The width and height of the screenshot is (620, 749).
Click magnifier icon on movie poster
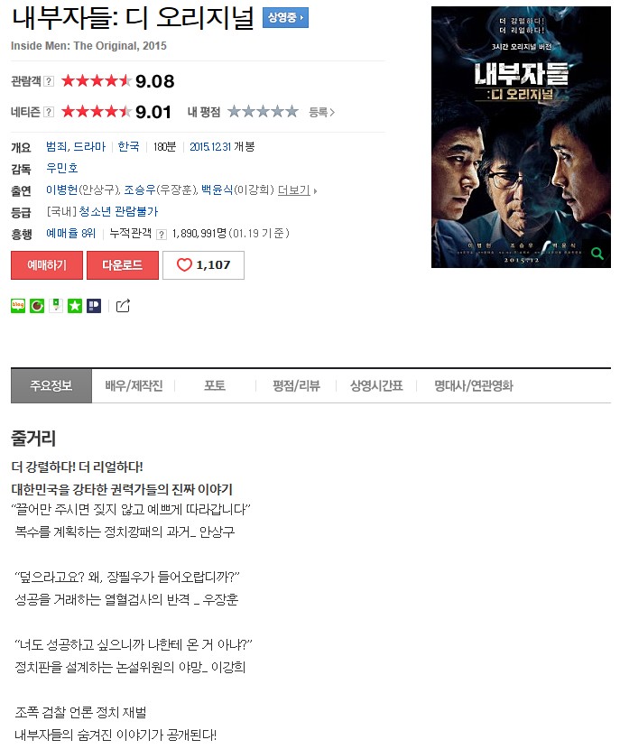[x=597, y=254]
